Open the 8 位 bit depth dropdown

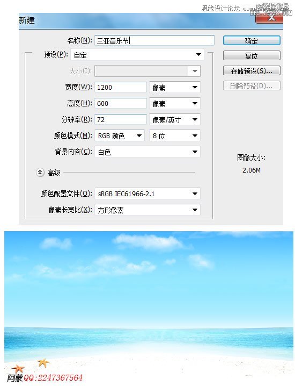(x=175, y=135)
